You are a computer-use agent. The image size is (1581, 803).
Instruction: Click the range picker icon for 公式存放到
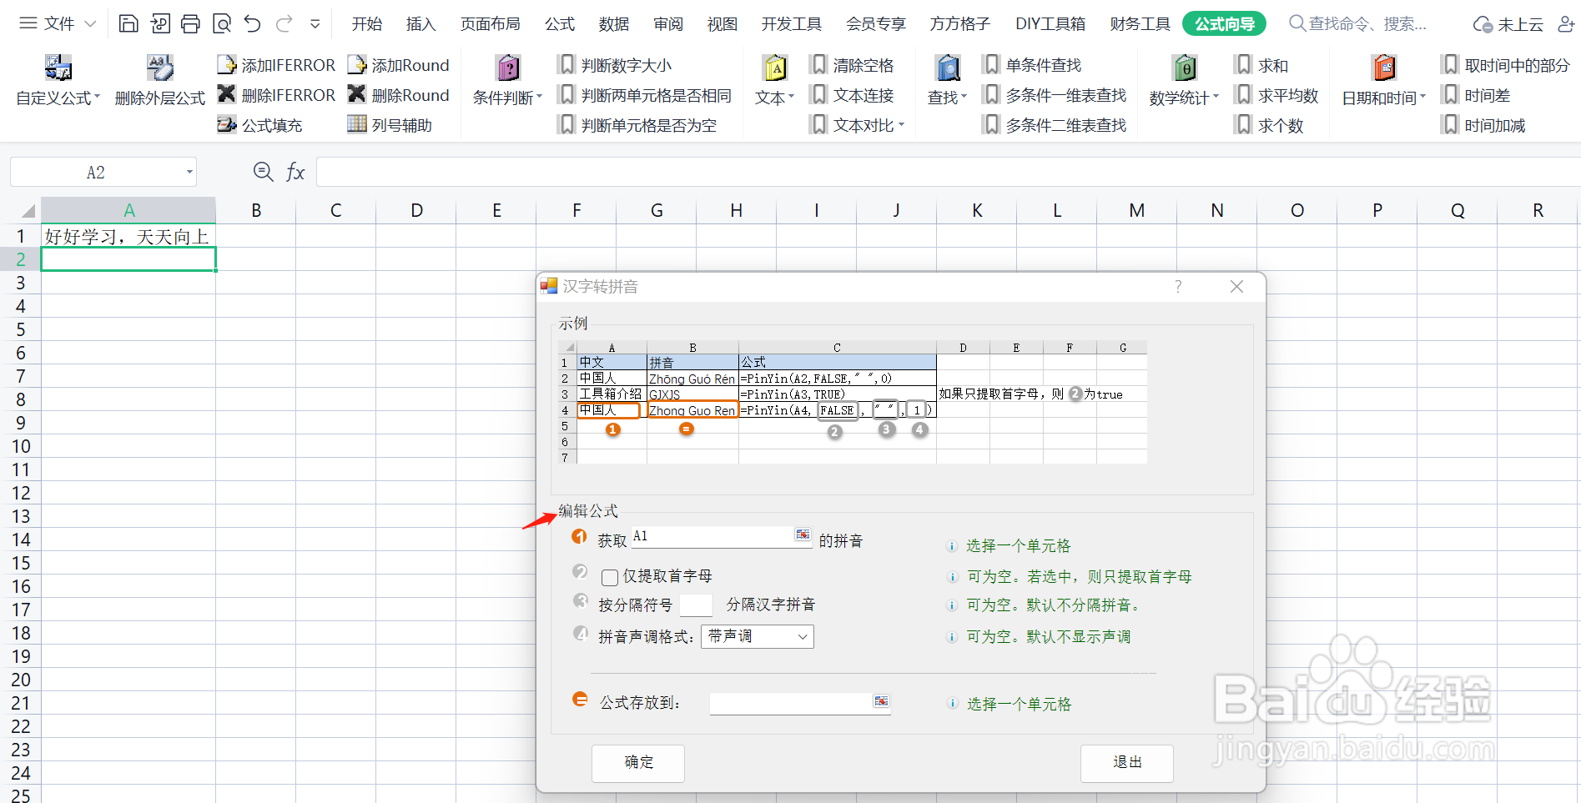point(881,701)
